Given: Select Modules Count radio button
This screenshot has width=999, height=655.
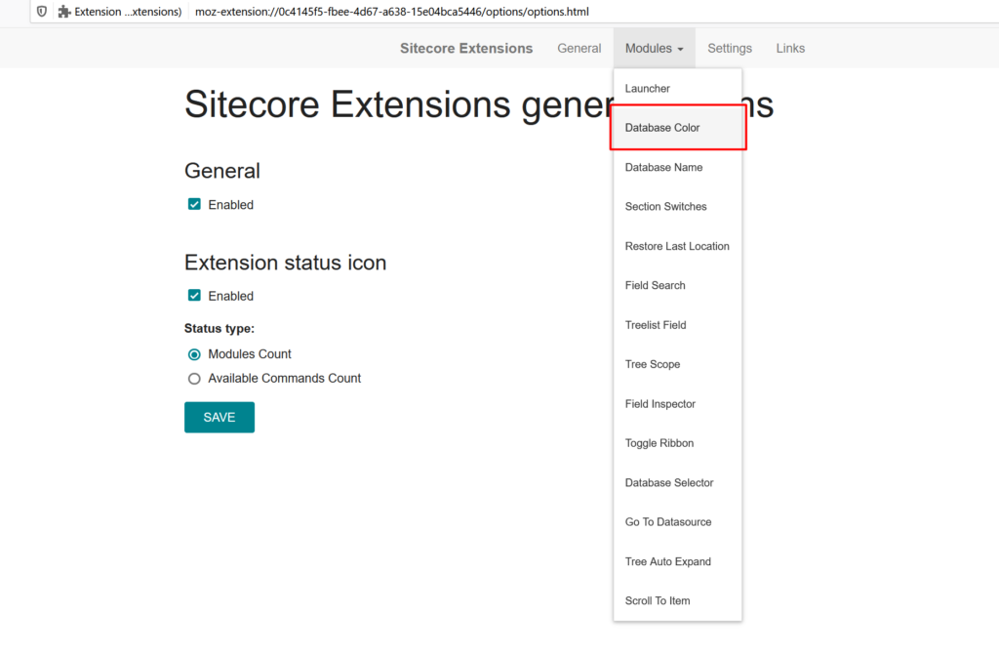Looking at the screenshot, I should 194,354.
